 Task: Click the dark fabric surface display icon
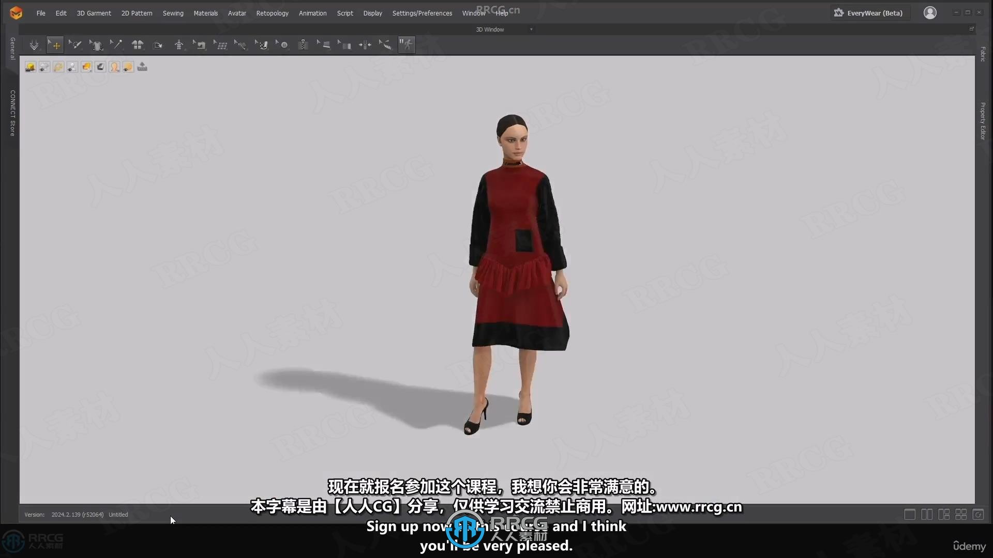tap(100, 67)
